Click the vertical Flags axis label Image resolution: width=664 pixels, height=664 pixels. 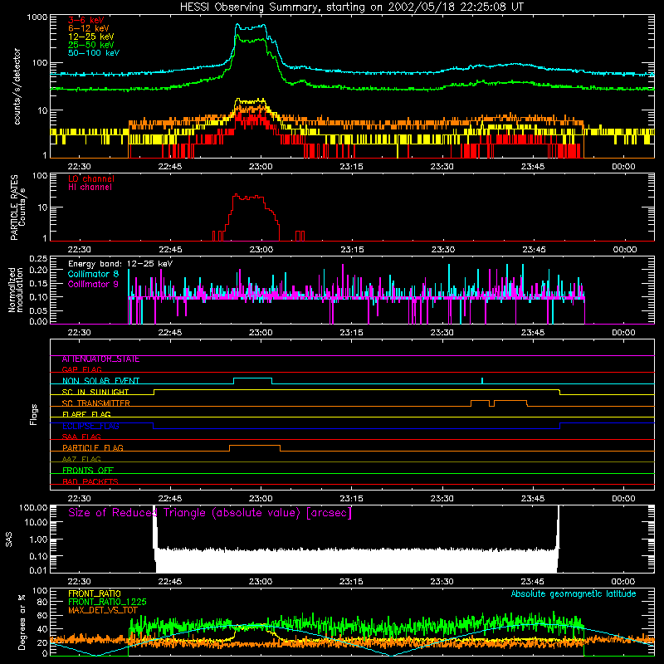pos(34,414)
